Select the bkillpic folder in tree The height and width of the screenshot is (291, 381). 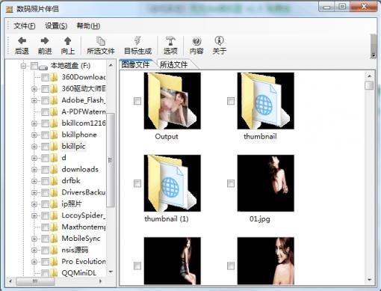pyautogui.click(x=73, y=147)
